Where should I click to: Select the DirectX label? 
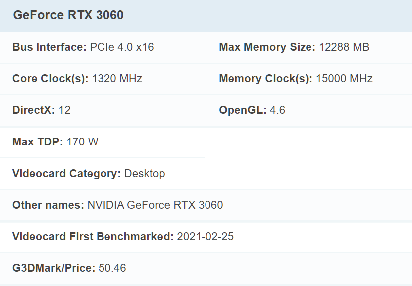coord(34,110)
